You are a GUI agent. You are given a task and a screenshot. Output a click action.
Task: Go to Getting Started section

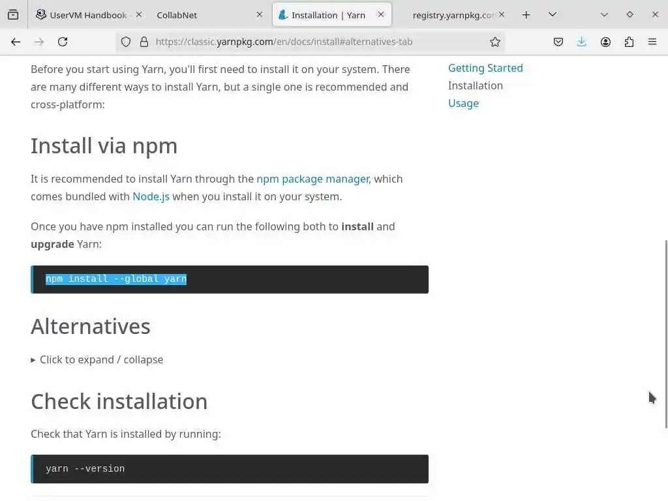coord(485,68)
